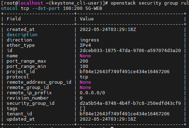Click the security_group_id value d2a5b54a
The image size is (189, 128).
(x=130, y=103)
